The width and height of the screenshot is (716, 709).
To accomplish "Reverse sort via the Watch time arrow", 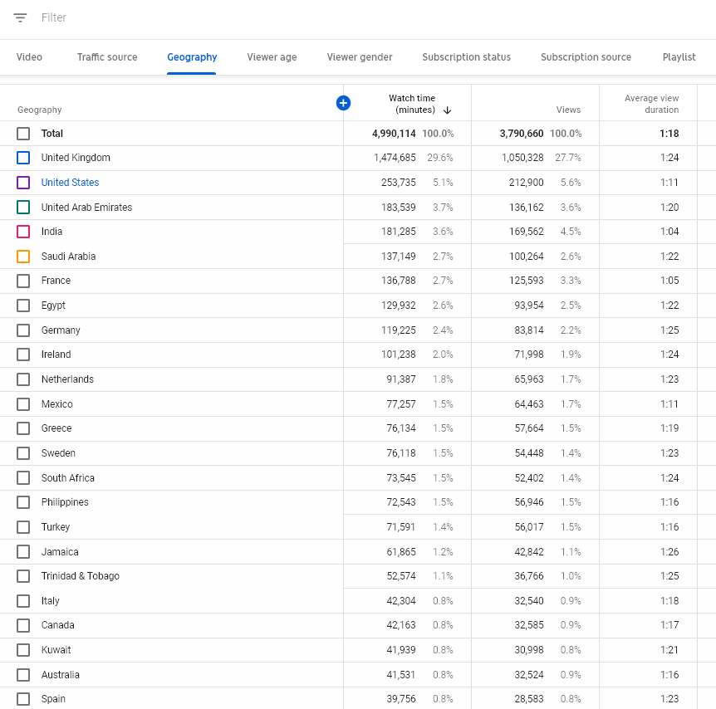I will pos(448,110).
